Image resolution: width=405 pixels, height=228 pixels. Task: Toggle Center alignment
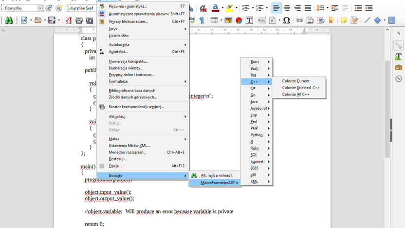[x=287, y=8]
